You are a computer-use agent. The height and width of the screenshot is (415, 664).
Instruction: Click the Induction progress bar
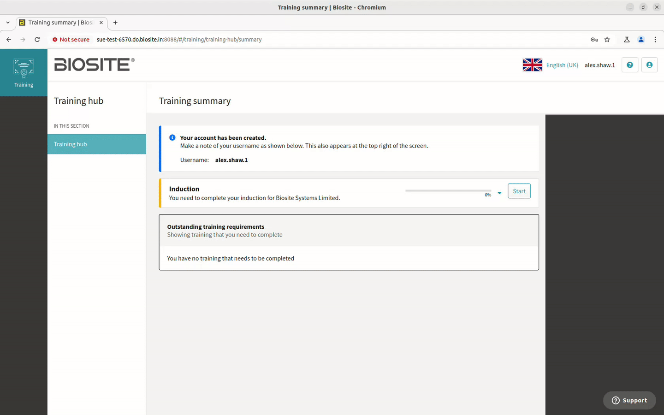[448, 190]
